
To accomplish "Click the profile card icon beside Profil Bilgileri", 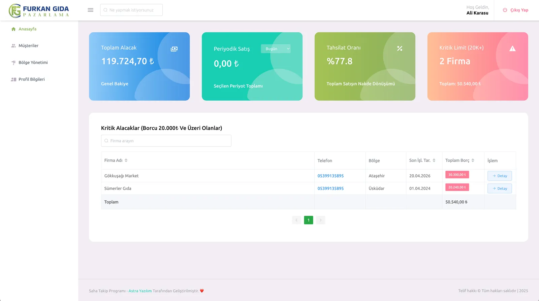I will [13, 79].
